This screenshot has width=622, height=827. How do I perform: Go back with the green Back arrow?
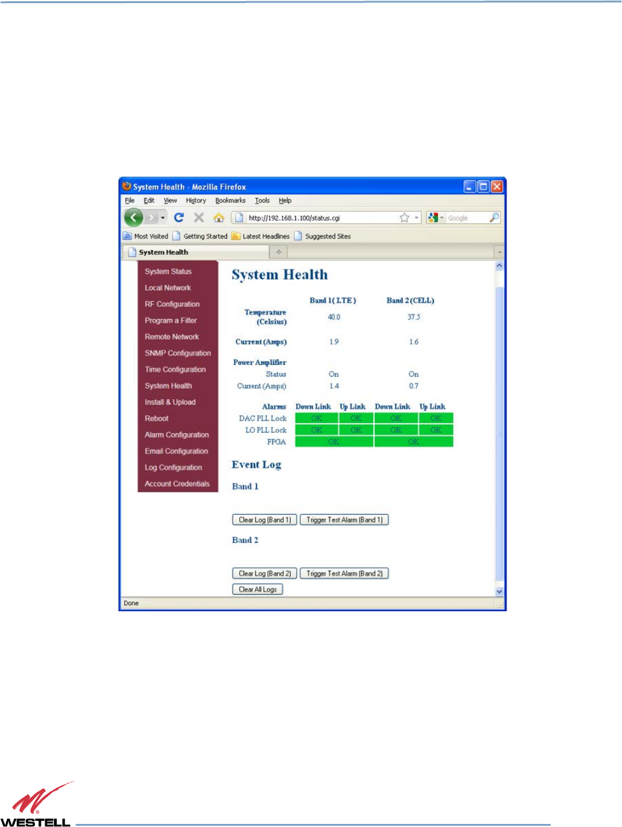[133, 218]
